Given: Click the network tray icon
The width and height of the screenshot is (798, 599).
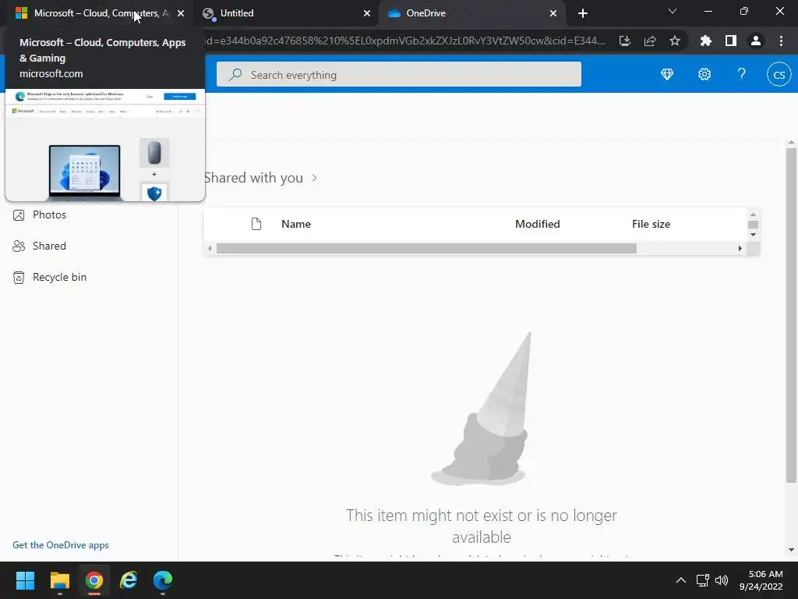Looking at the screenshot, I should (702, 580).
